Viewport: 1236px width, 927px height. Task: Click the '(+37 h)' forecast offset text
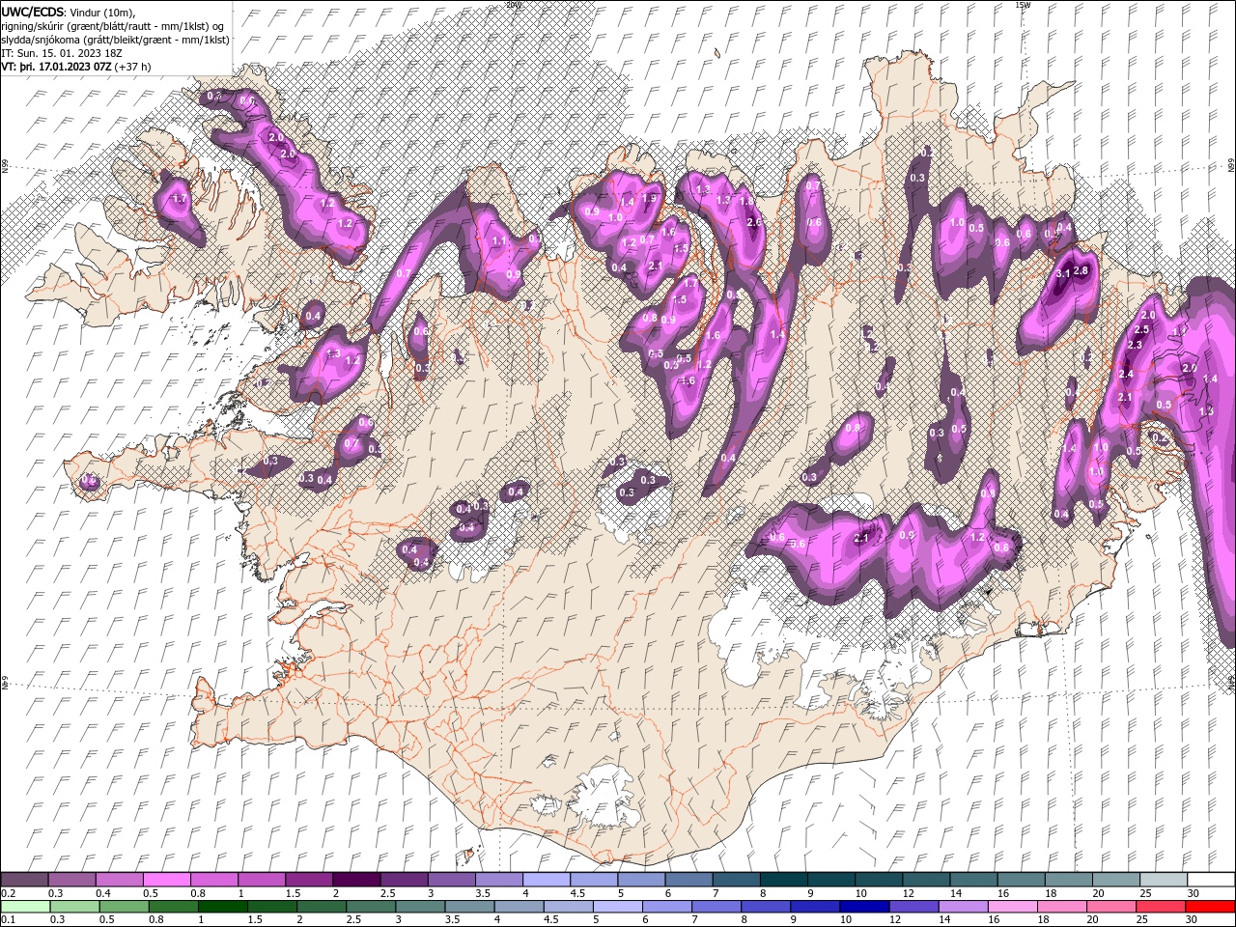[132, 67]
